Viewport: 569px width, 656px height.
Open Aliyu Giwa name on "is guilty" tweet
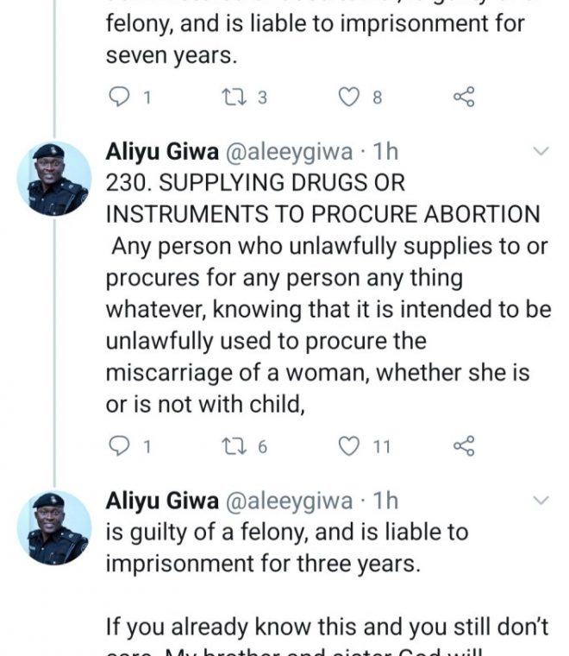click(x=161, y=501)
